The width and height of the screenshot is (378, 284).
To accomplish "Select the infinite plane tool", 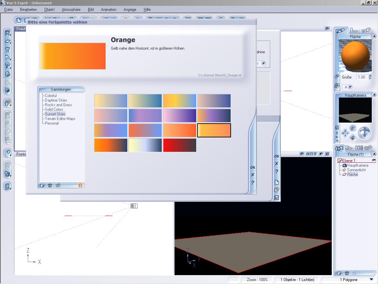I will click(8, 41).
